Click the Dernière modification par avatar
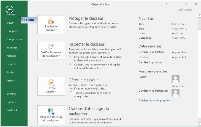Image resolution: width=201 pixels, height=127 pixels. (176, 93)
